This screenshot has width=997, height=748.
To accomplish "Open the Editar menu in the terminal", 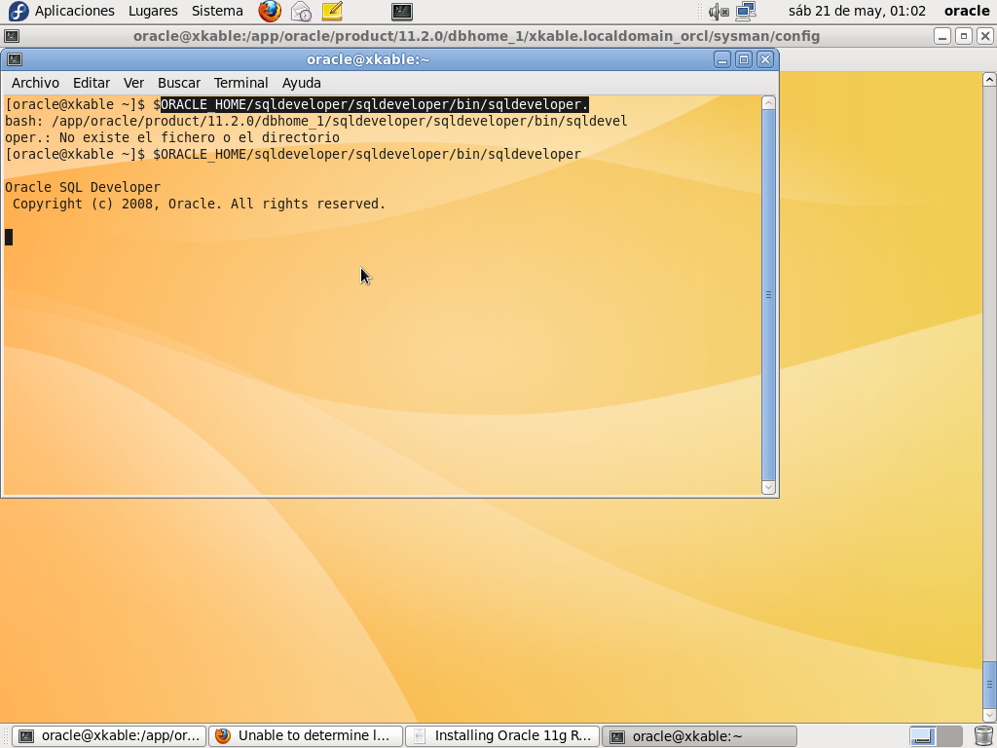I will pos(91,83).
